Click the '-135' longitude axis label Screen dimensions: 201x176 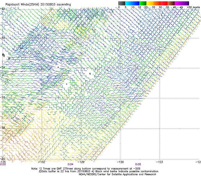coord(3,162)
